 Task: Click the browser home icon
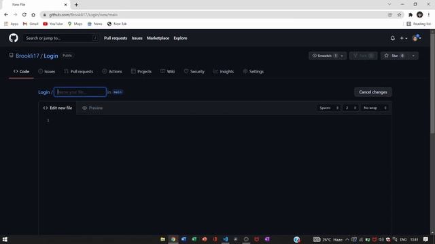click(33, 15)
